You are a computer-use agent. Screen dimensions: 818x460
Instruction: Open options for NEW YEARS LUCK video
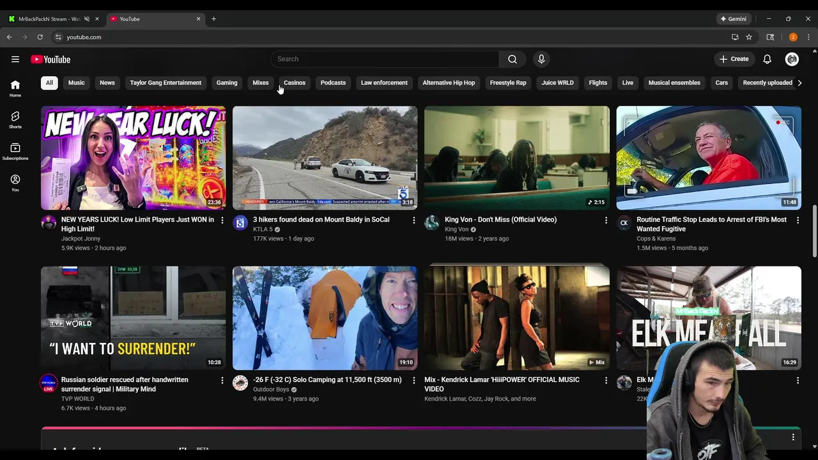coord(222,220)
